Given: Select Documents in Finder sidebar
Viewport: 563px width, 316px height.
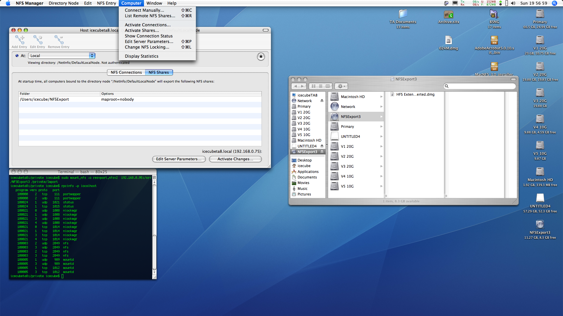Looking at the screenshot, I should click(x=308, y=177).
